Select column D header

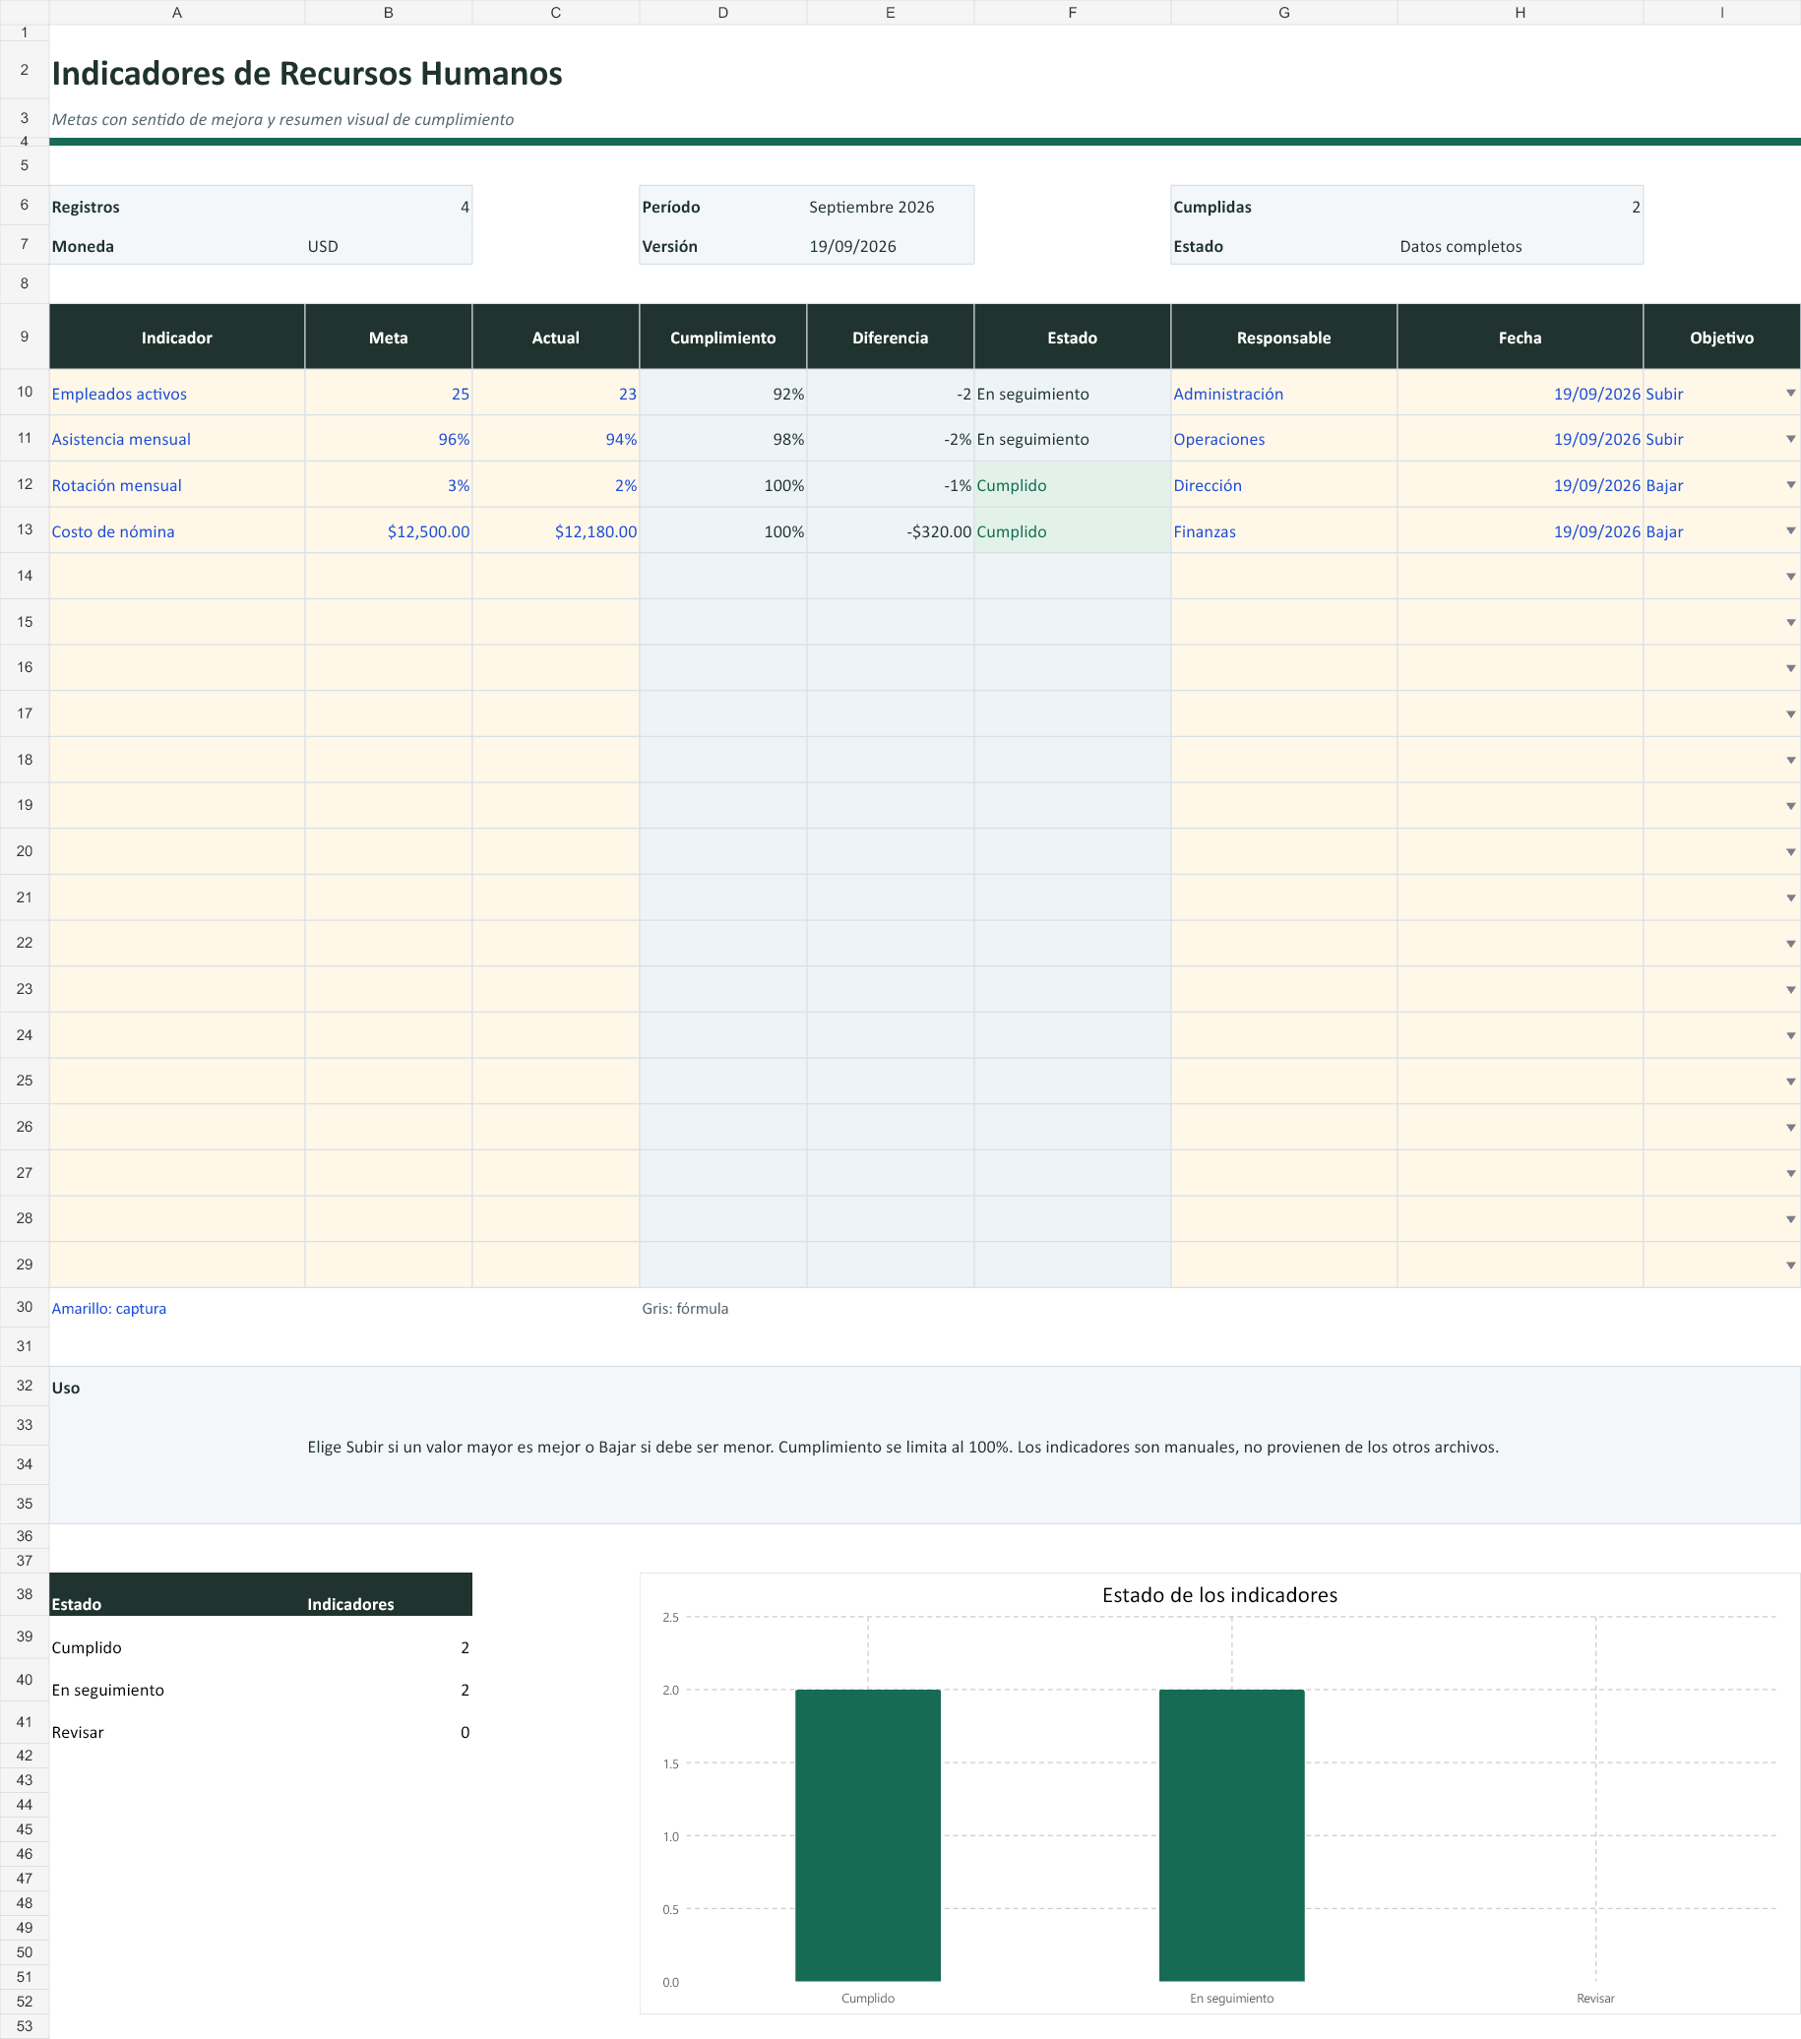point(722,12)
